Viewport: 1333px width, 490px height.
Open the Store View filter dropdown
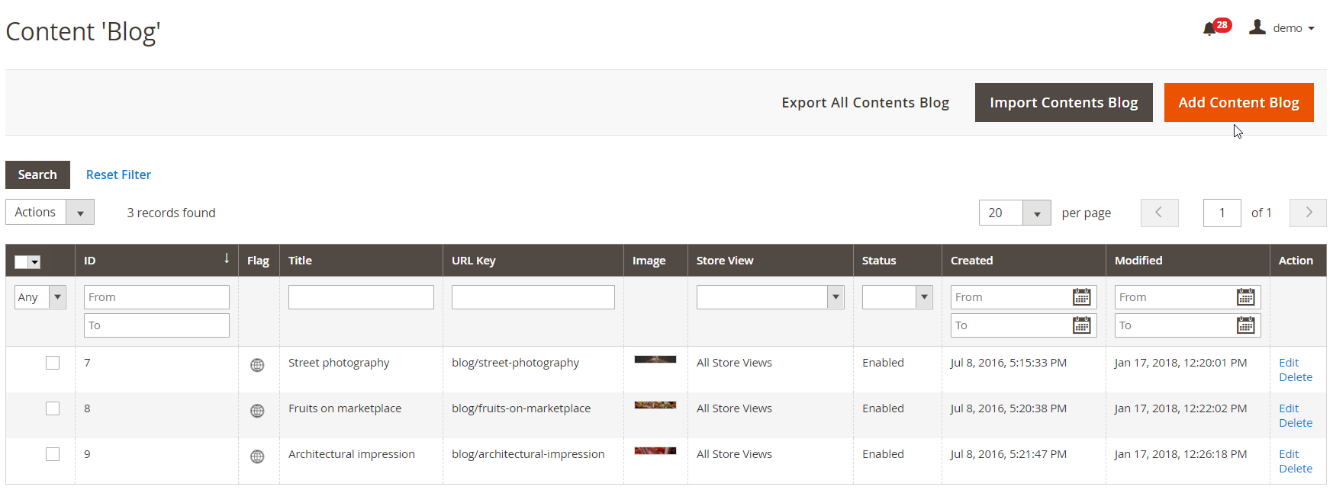pyautogui.click(x=770, y=297)
